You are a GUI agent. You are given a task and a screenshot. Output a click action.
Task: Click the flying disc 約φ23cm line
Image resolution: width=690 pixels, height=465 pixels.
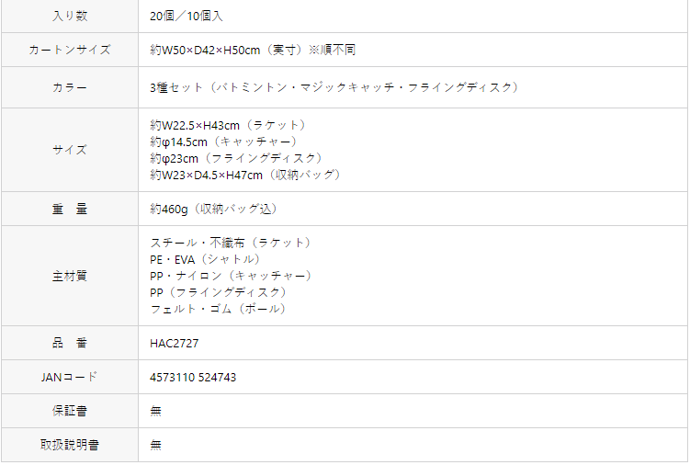tap(236, 158)
